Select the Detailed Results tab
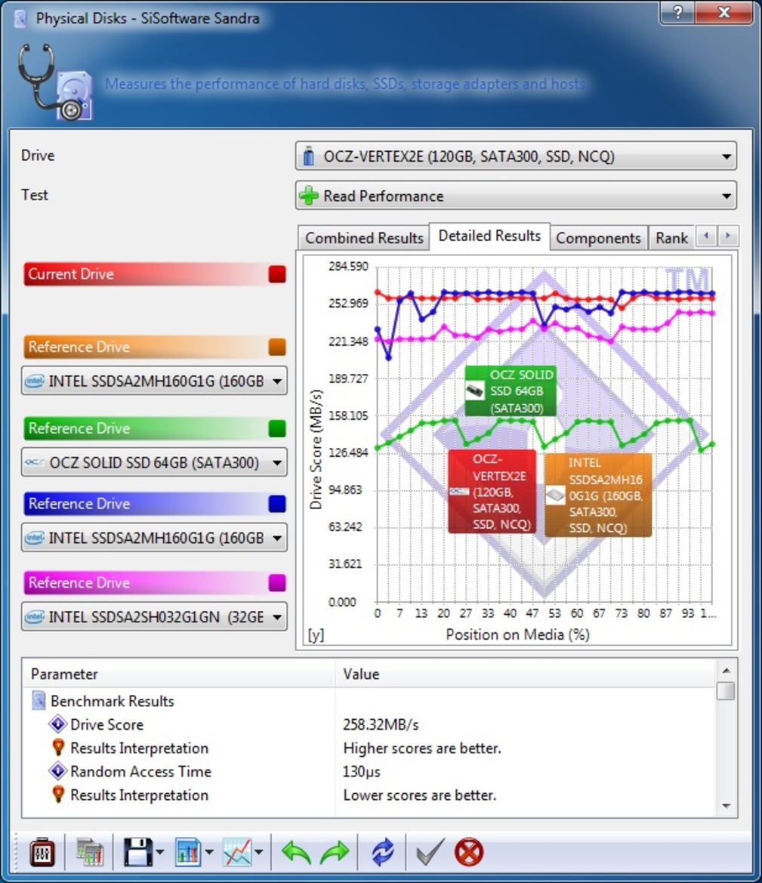Screen dimensions: 762x883 click(x=489, y=236)
